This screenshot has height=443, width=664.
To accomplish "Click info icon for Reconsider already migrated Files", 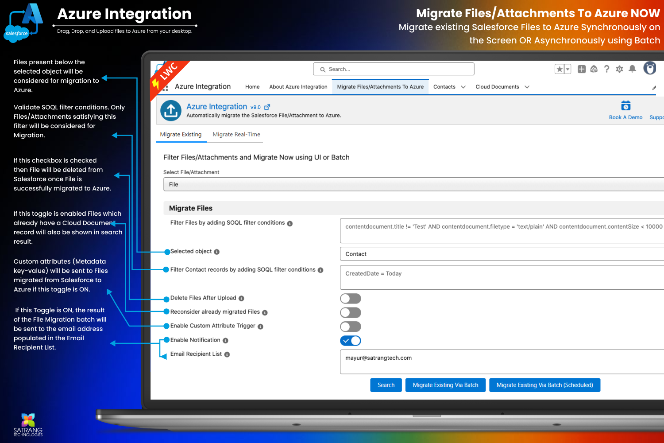I will pos(265,313).
